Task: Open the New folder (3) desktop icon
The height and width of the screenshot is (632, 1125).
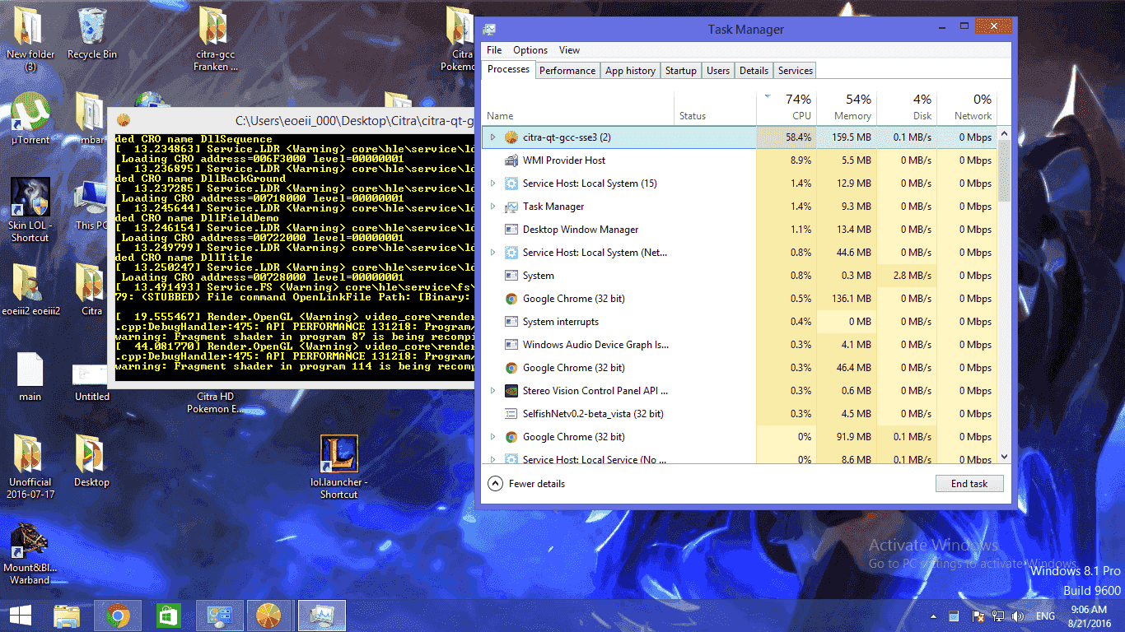Action: (30, 39)
